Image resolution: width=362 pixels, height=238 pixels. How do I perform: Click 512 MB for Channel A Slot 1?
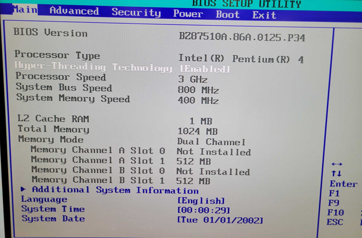coord(194,161)
